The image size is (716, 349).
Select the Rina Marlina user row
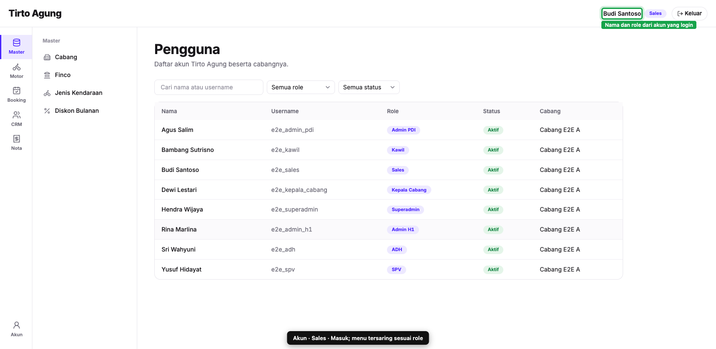click(389, 229)
